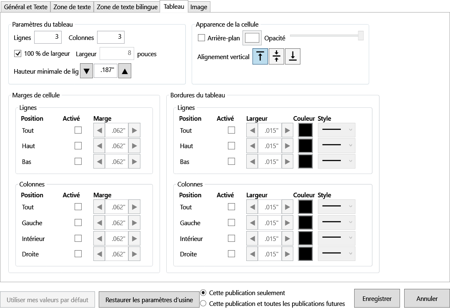
Task: Select the Tableau tab
Action: (174, 6)
